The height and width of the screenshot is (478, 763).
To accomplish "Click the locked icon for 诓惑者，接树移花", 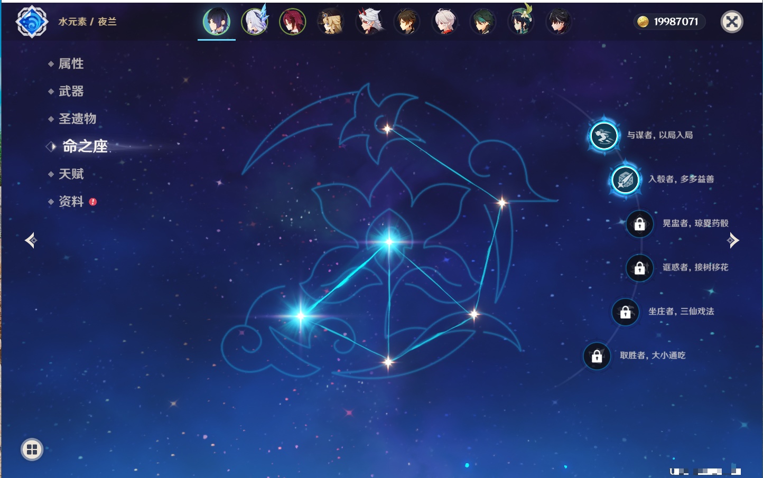I will 639,268.
